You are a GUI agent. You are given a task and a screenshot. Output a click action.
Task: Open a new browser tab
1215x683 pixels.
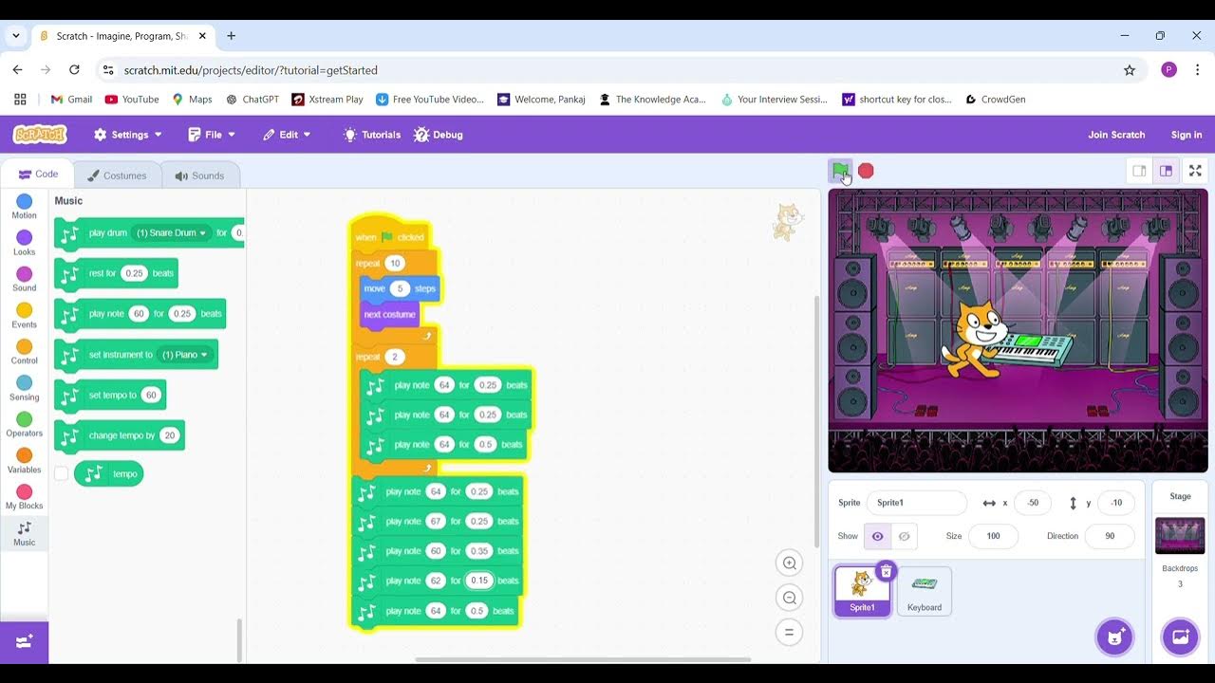coord(231,36)
